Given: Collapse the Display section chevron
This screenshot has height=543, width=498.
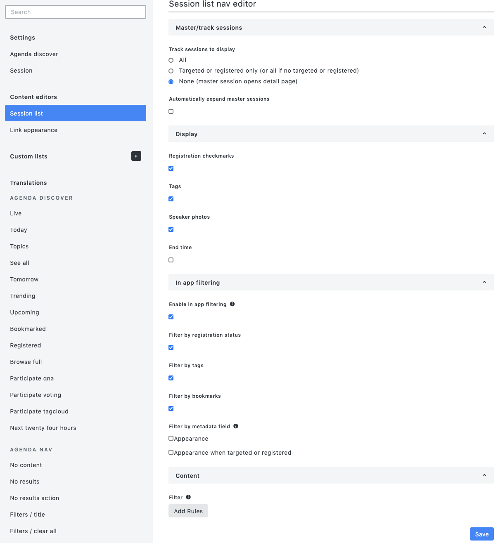Looking at the screenshot, I should click(484, 134).
